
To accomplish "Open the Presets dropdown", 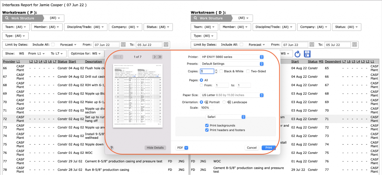I will point(232,64).
